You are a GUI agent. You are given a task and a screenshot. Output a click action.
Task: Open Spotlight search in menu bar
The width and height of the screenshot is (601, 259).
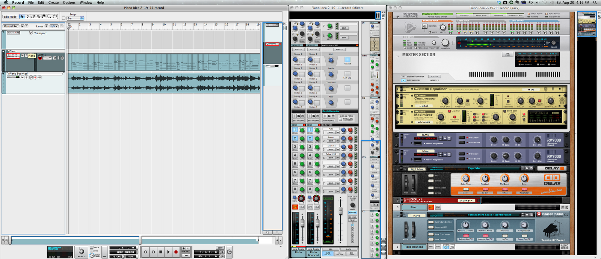click(595, 2)
